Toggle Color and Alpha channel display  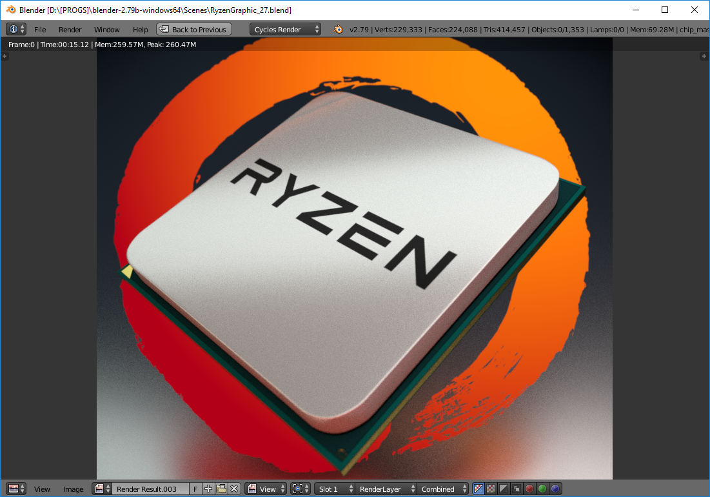[x=478, y=489]
